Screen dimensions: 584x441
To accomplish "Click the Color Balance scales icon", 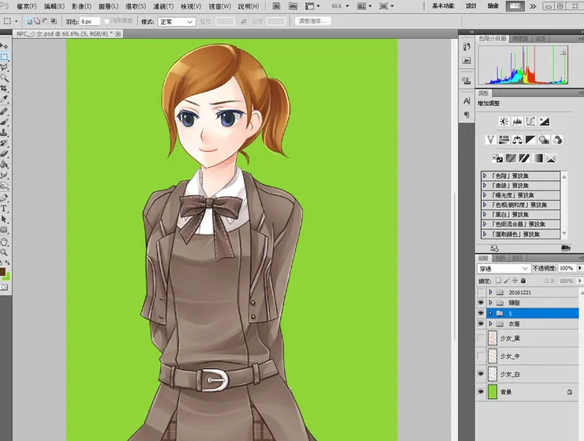I will coord(517,140).
